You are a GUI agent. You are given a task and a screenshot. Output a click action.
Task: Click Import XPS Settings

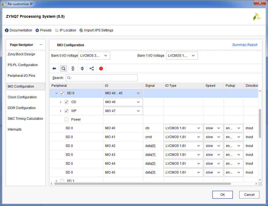pyautogui.click(x=96, y=30)
